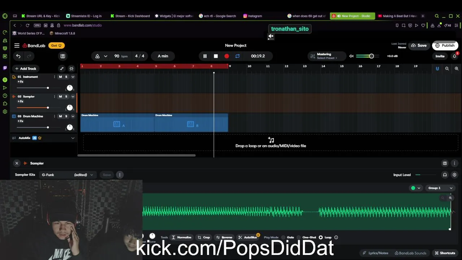
Task: Open the BandLab Sounds panel
Action: (410, 253)
